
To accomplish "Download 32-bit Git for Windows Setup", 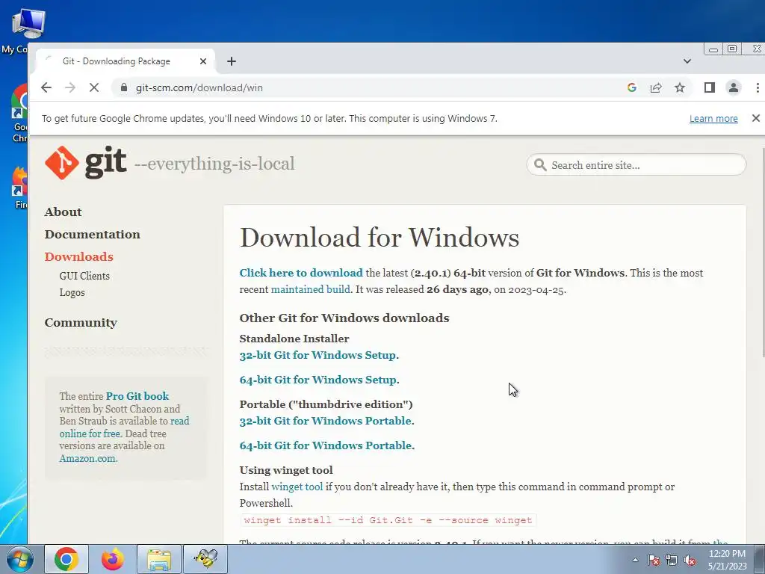I will click(x=318, y=355).
